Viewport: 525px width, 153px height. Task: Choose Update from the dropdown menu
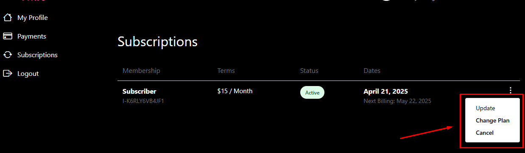pyautogui.click(x=485, y=108)
